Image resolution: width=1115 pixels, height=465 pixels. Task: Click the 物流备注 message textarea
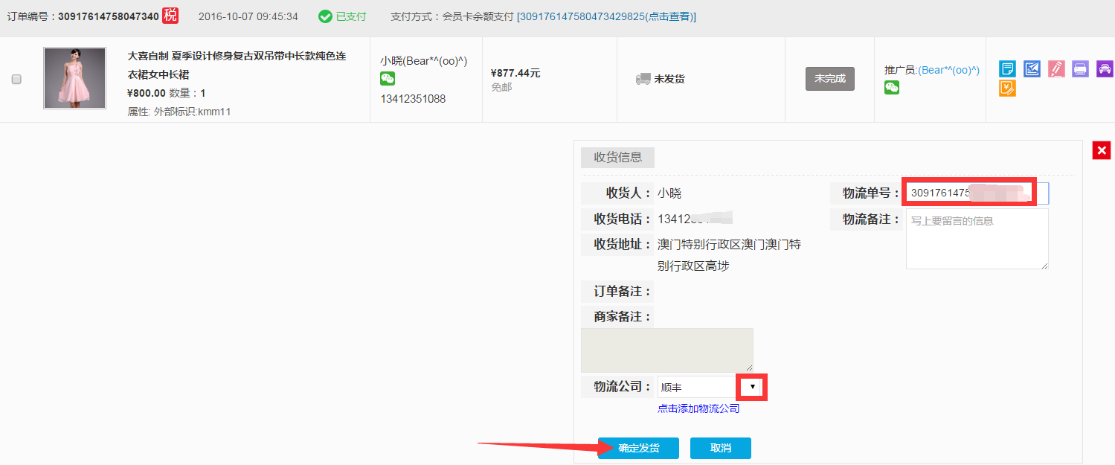[x=977, y=239]
